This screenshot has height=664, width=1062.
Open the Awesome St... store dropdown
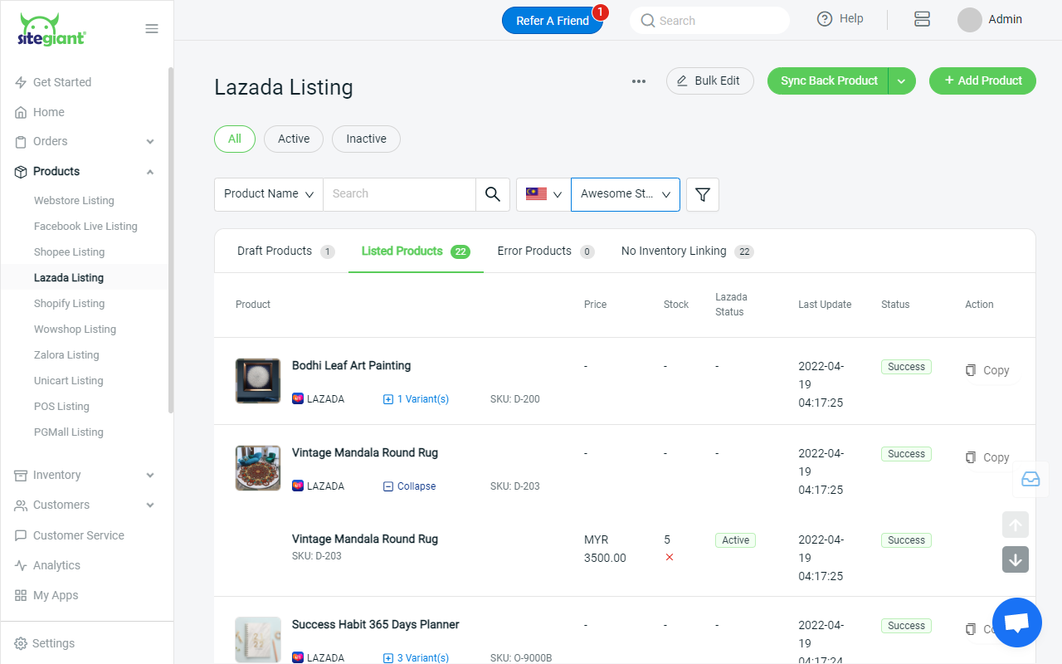click(626, 194)
